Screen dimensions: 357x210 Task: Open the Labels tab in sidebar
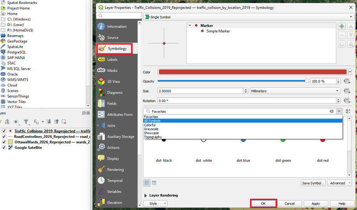pos(112,60)
